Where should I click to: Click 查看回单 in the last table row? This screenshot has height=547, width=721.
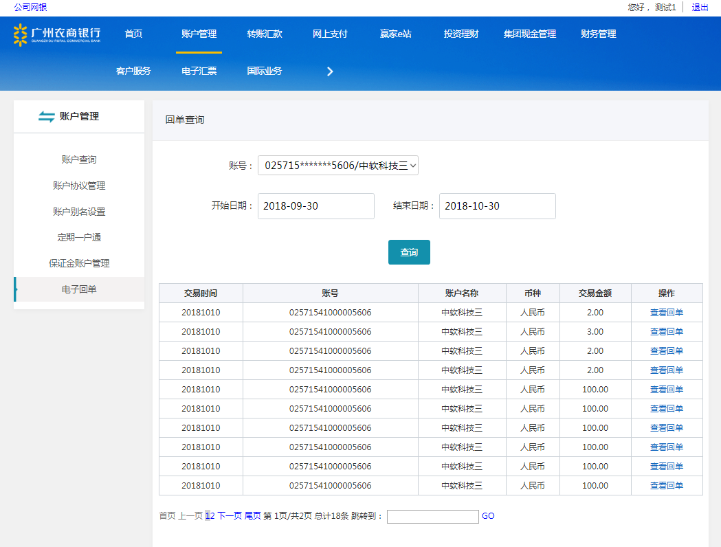(x=666, y=486)
